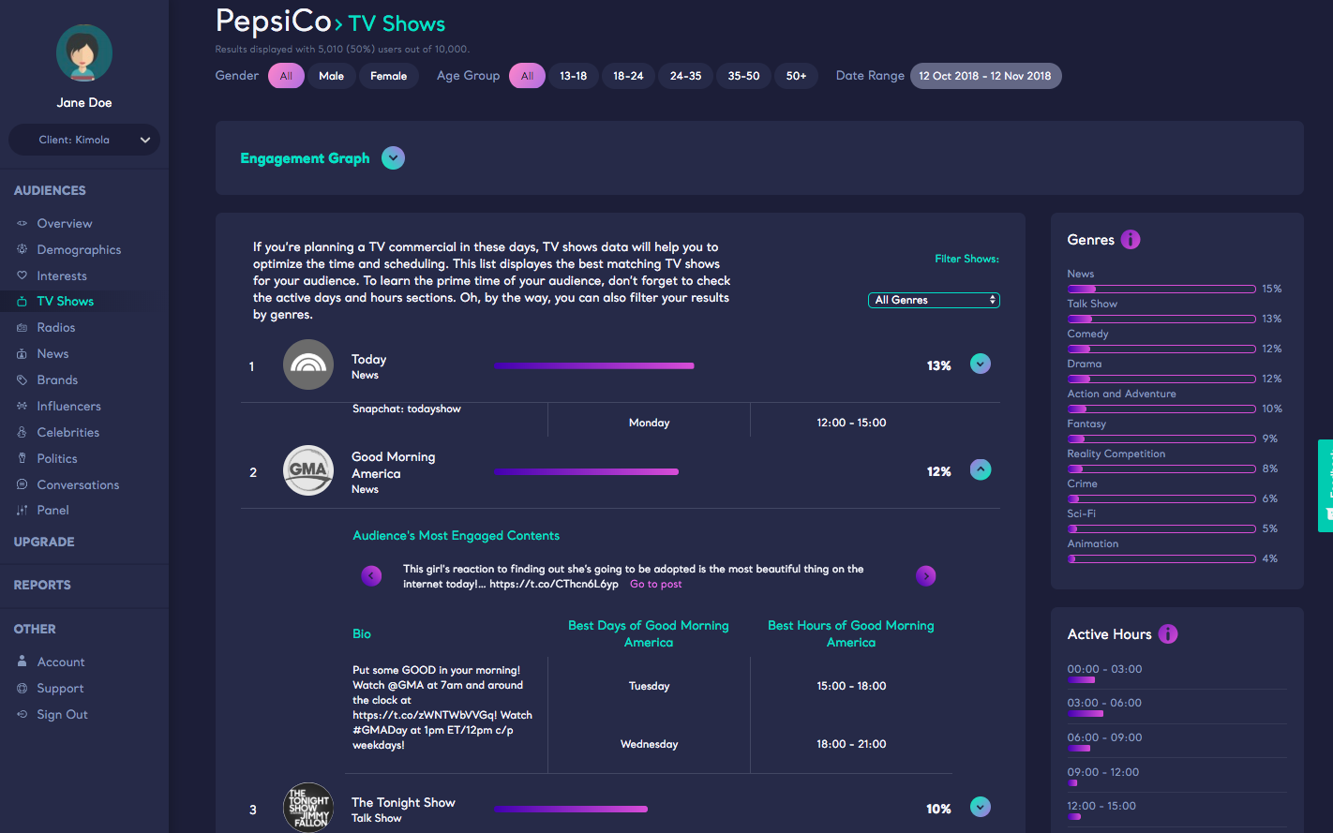Viewport: 1333px width, 833px height.
Task: Click the Today show engagement bar
Action: tap(594, 365)
